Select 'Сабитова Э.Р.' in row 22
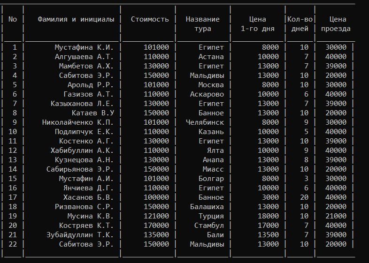Image resolution: width=369 pixels, height=263 pixels. (x=86, y=244)
